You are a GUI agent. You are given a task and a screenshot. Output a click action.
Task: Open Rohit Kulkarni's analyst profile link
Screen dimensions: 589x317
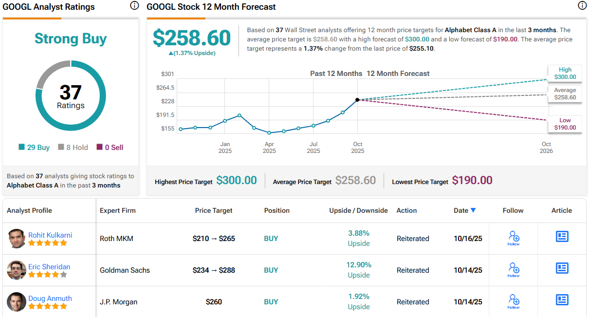pyautogui.click(x=50, y=235)
